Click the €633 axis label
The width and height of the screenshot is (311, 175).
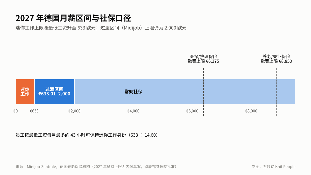34,111
